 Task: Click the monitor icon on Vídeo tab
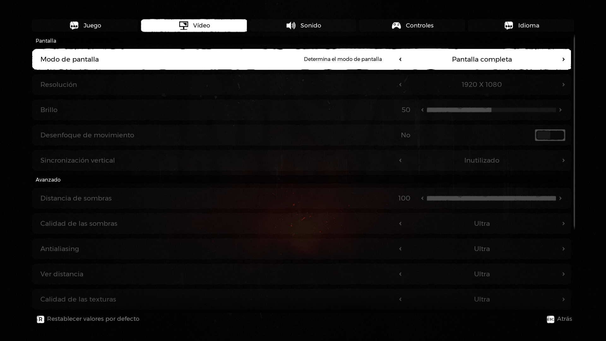point(183,26)
